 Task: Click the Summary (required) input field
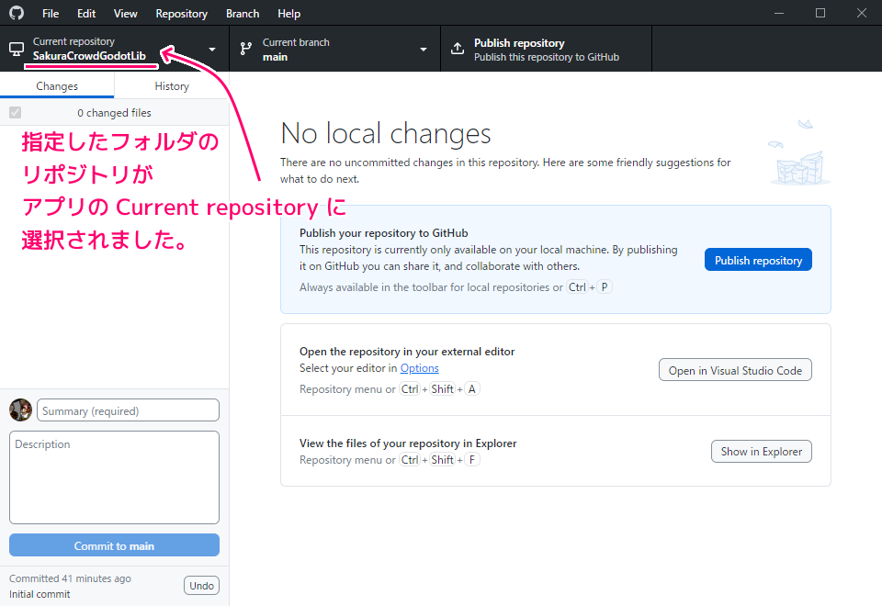pyautogui.click(x=128, y=410)
